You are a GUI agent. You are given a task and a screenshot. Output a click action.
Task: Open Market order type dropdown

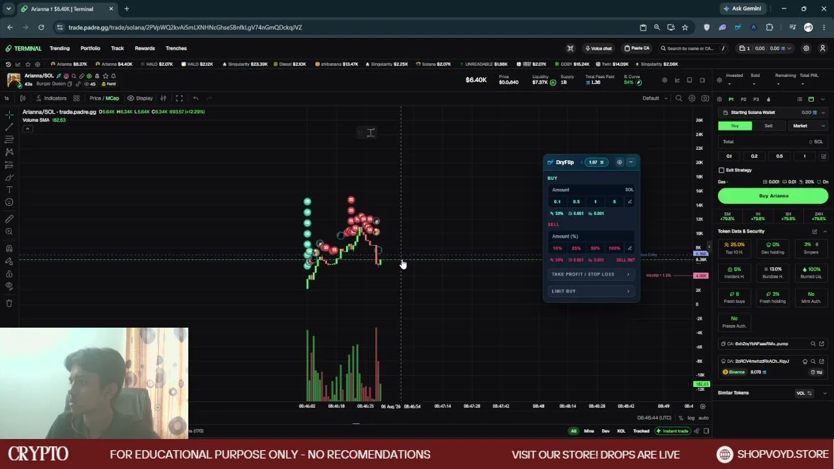click(x=808, y=126)
